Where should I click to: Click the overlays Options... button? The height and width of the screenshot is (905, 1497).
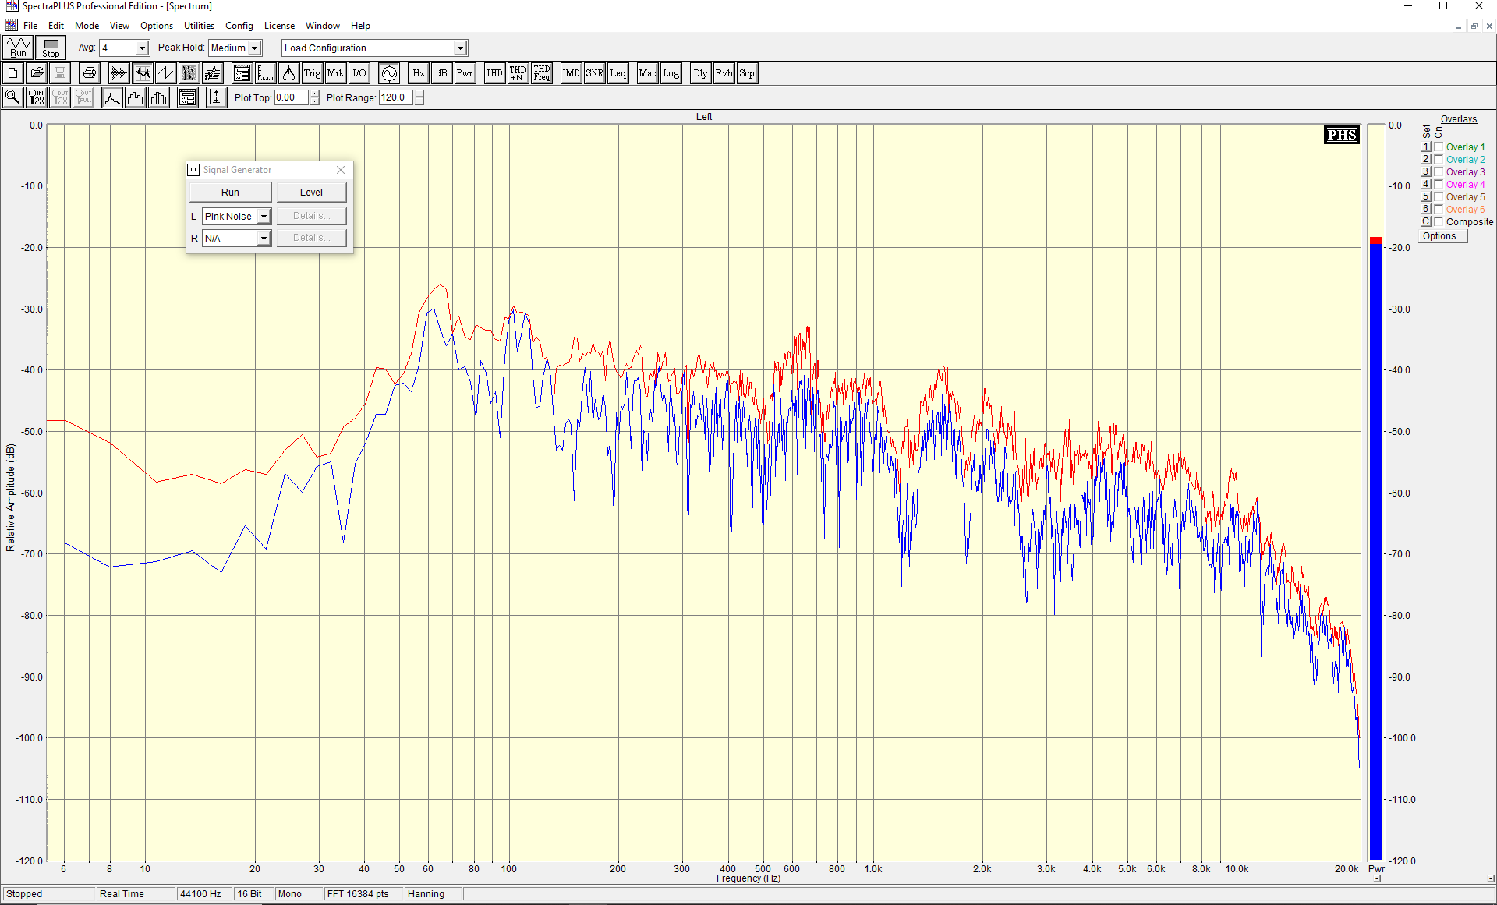click(1442, 236)
